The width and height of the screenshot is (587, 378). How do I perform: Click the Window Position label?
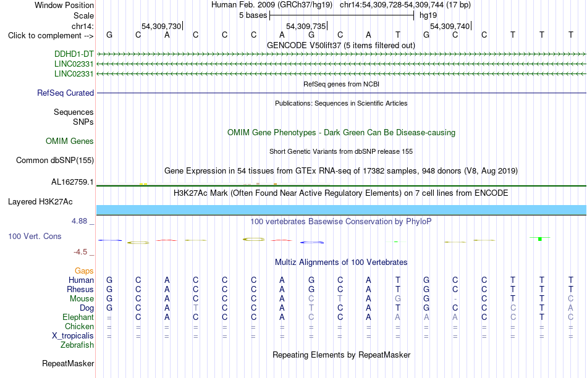pos(64,5)
